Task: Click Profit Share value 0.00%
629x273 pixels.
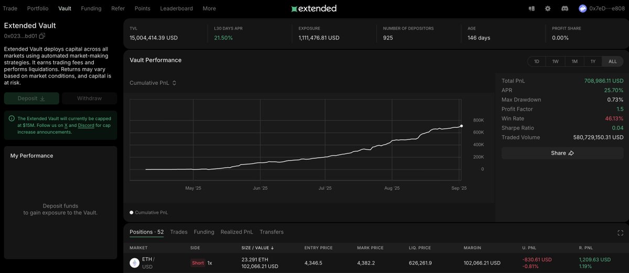Action: (560, 38)
